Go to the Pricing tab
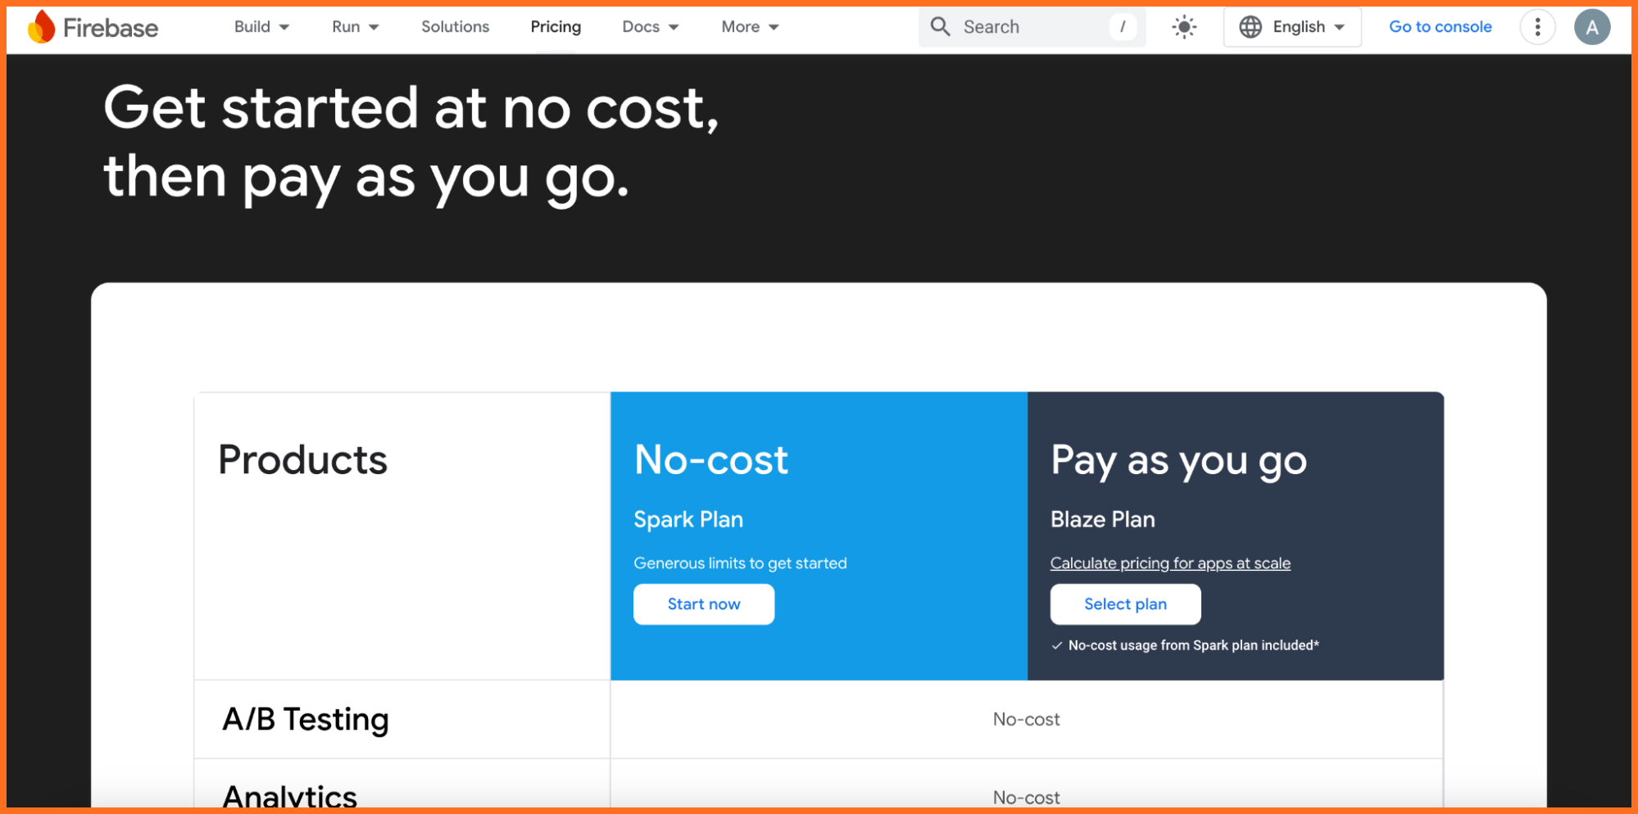Image resolution: width=1638 pixels, height=814 pixels. [x=556, y=27]
